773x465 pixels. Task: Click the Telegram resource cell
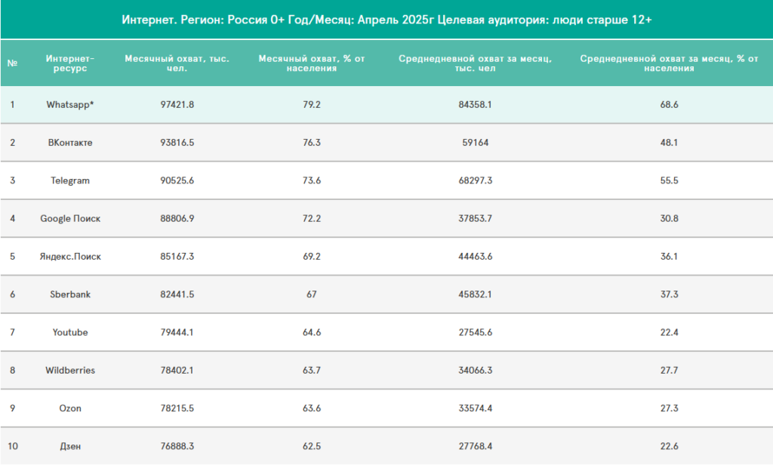[x=70, y=180]
